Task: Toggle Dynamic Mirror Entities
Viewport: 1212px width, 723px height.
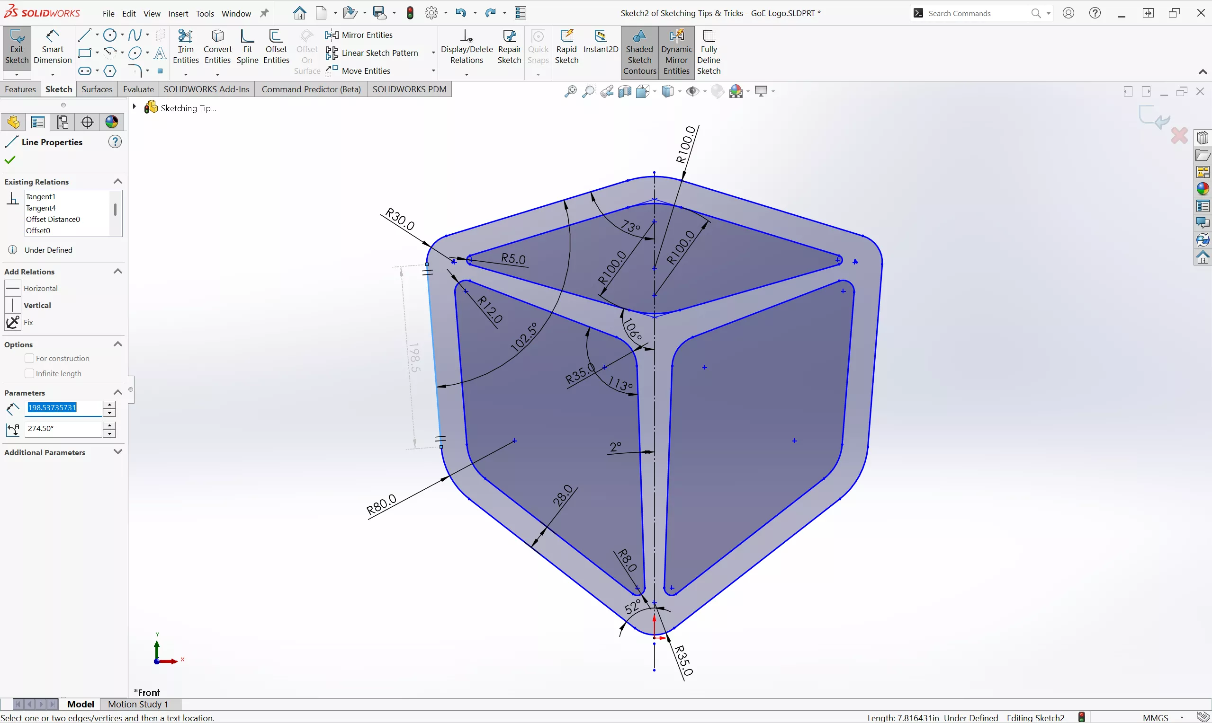Action: coord(676,53)
